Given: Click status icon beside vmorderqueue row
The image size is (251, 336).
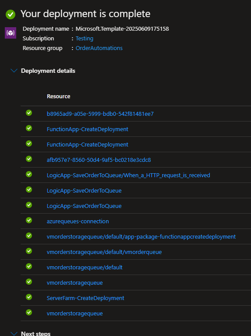Looking at the screenshot, I should coord(29,251).
